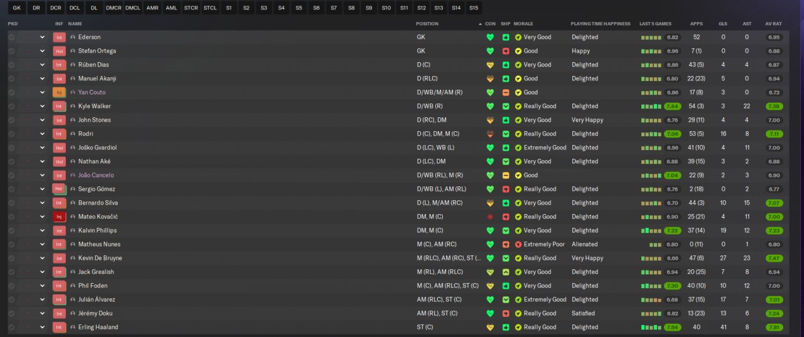Toggle picked checkmark for Rodri
Image resolution: width=804 pixels, height=337 pixels.
tap(11, 134)
